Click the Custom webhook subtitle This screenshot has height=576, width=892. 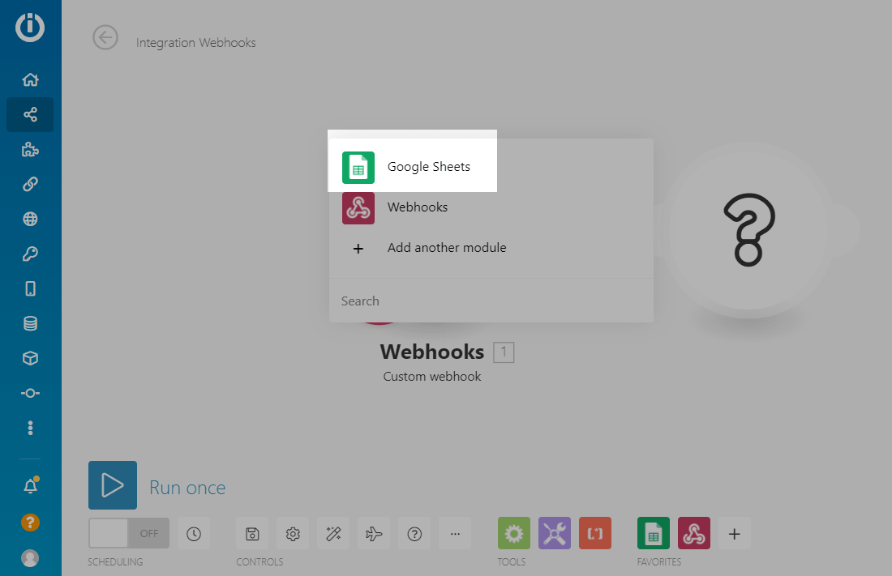tap(431, 377)
